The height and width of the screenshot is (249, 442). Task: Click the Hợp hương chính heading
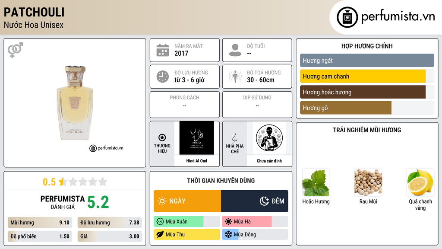367,46
